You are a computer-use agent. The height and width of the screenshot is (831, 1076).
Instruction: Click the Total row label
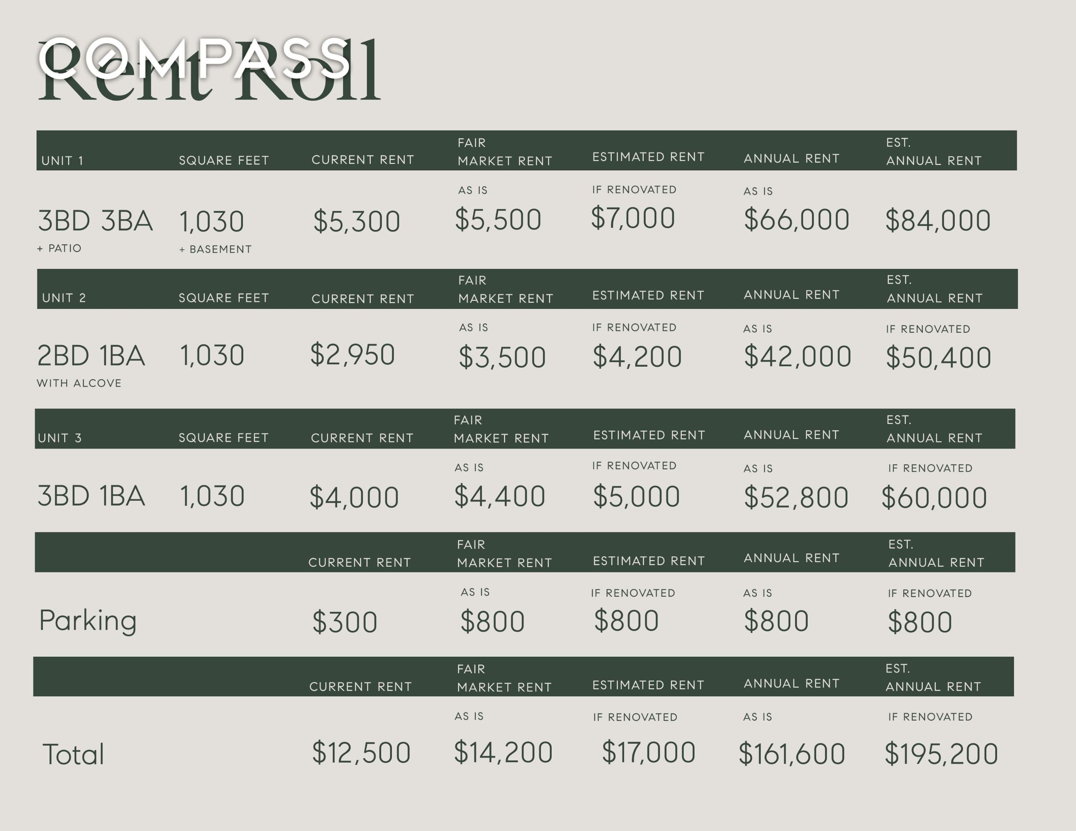(x=74, y=754)
